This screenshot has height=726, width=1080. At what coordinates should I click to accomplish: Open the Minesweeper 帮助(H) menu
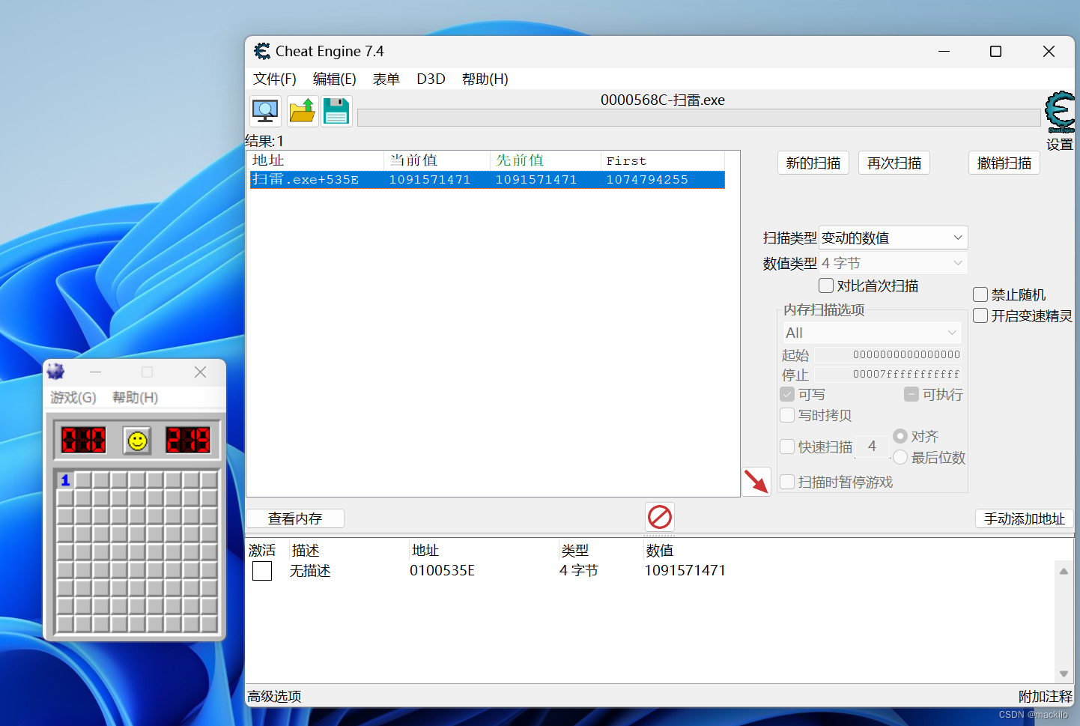pos(136,397)
